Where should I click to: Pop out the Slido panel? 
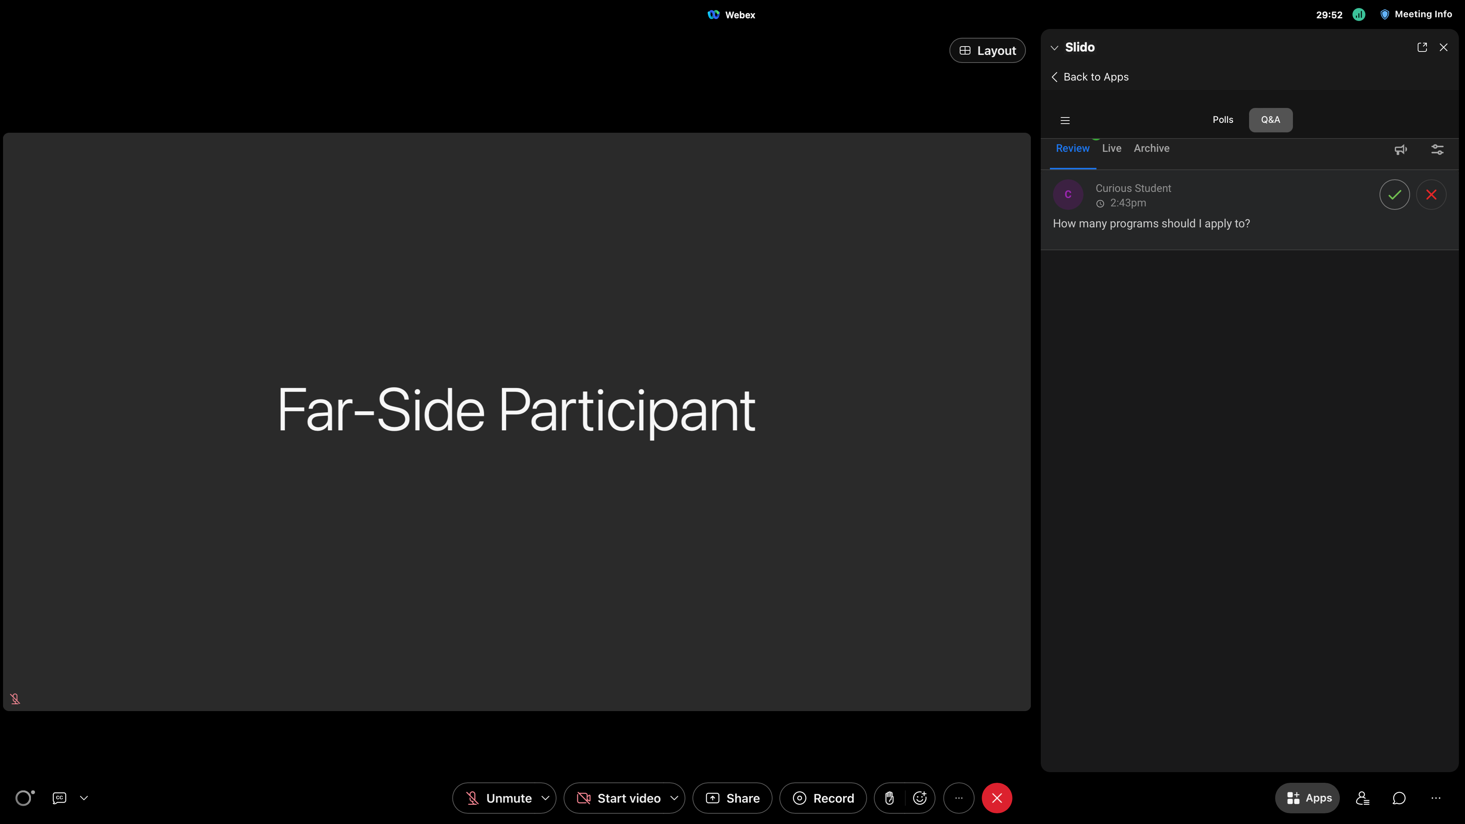1422,47
